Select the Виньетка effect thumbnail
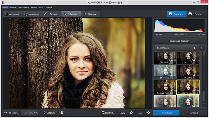This screenshot has height=118, width=209. click(x=188, y=72)
